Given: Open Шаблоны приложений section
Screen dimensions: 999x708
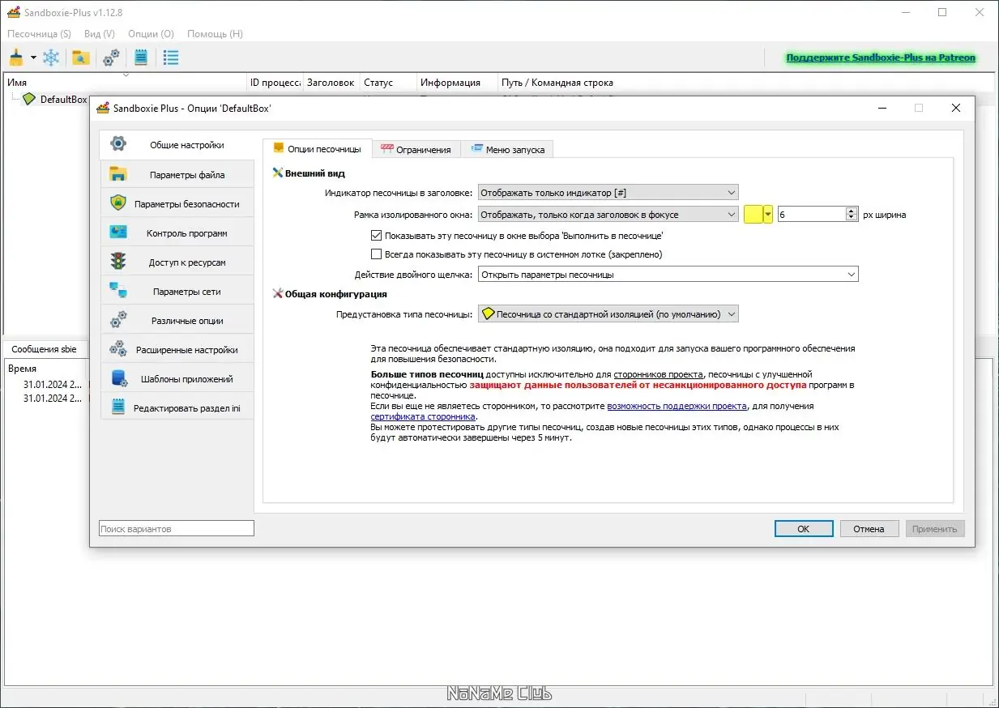Looking at the screenshot, I should point(177,378).
